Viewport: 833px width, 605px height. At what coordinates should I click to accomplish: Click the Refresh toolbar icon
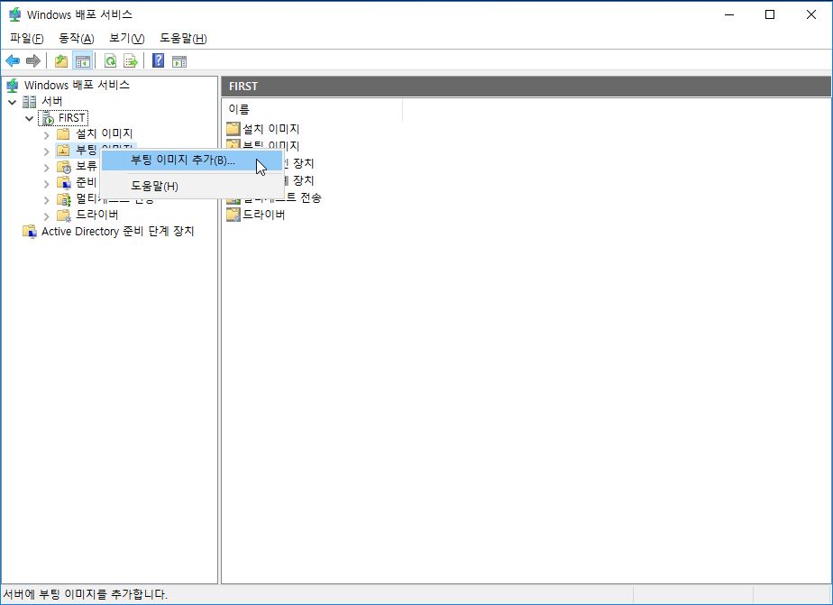click(x=111, y=61)
